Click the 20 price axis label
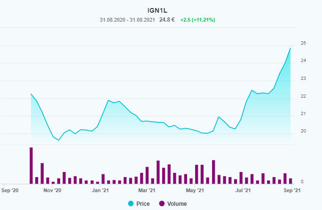 (303, 131)
